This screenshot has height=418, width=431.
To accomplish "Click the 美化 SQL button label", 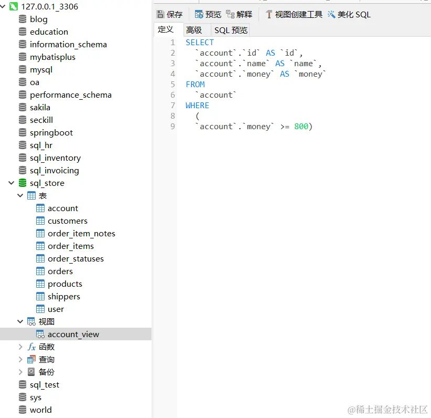I will click(x=354, y=14).
